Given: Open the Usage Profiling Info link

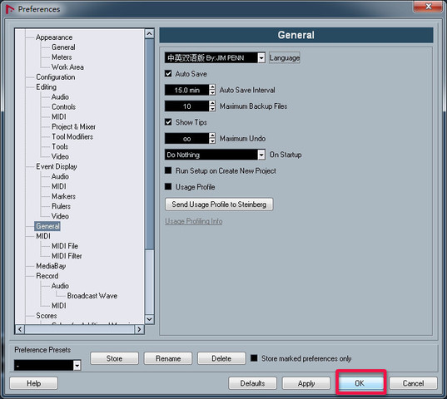Looking at the screenshot, I should [x=194, y=221].
